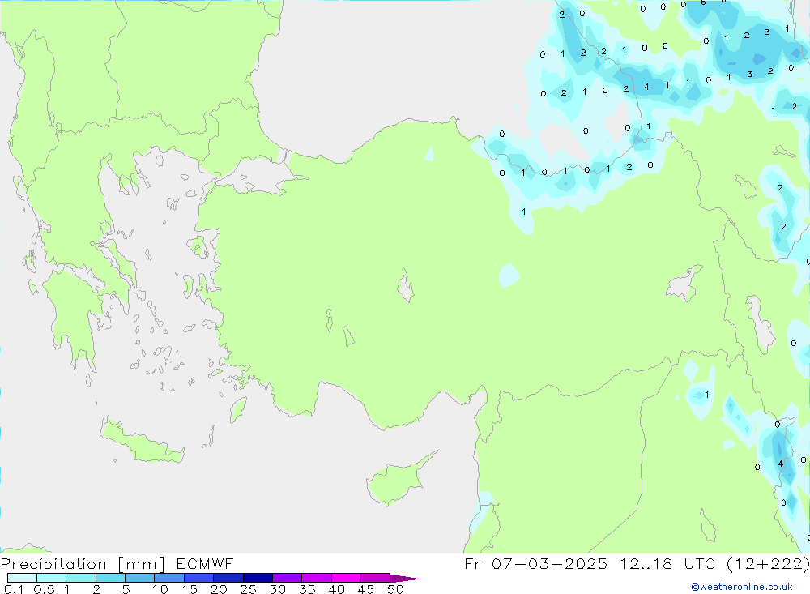This screenshot has width=810, height=594.
Task: Pick the 10–15 mm blue legend swatch
Action: (x=169, y=578)
